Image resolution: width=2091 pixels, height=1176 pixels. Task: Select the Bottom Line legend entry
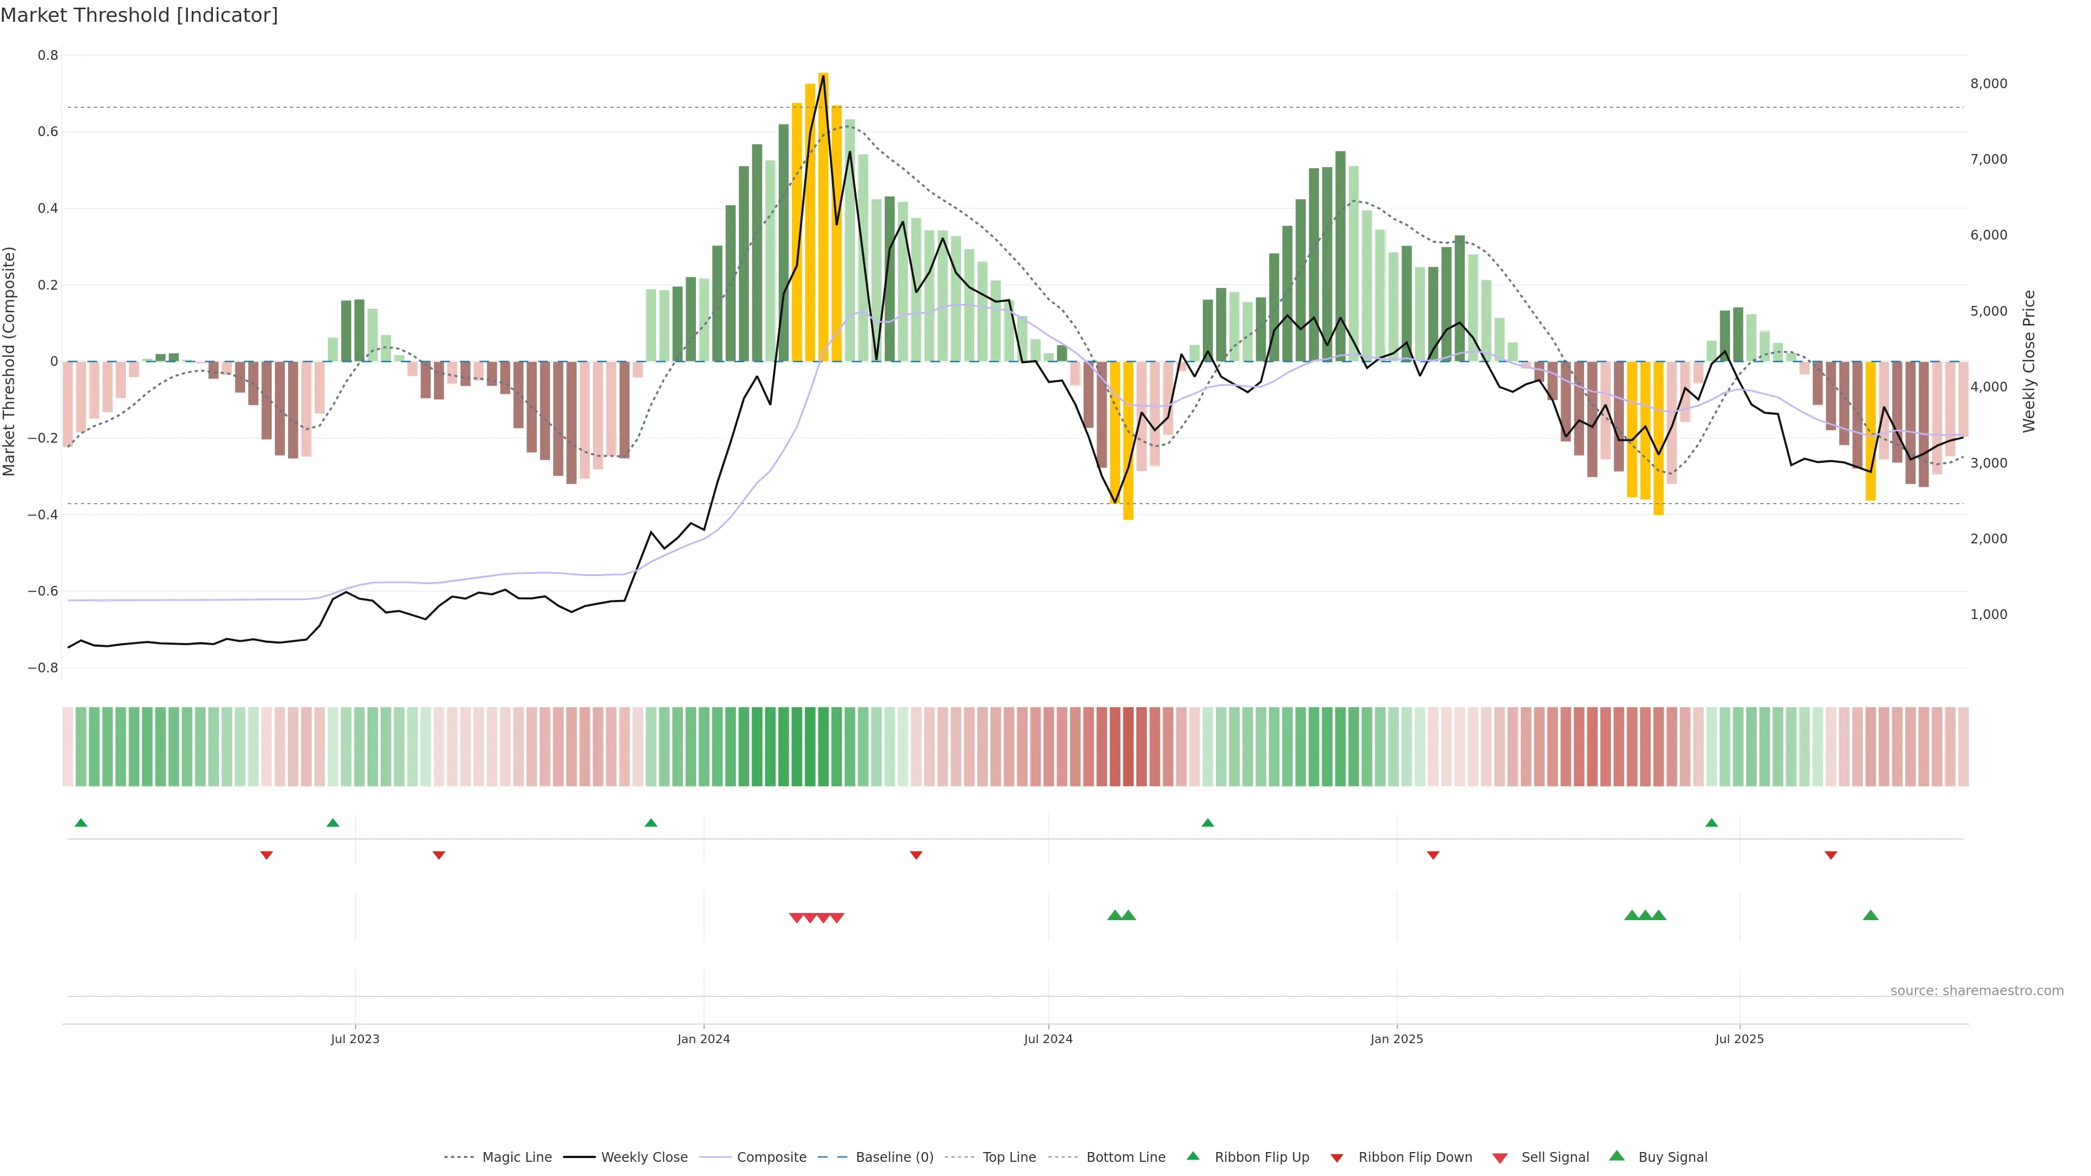tap(1125, 1157)
